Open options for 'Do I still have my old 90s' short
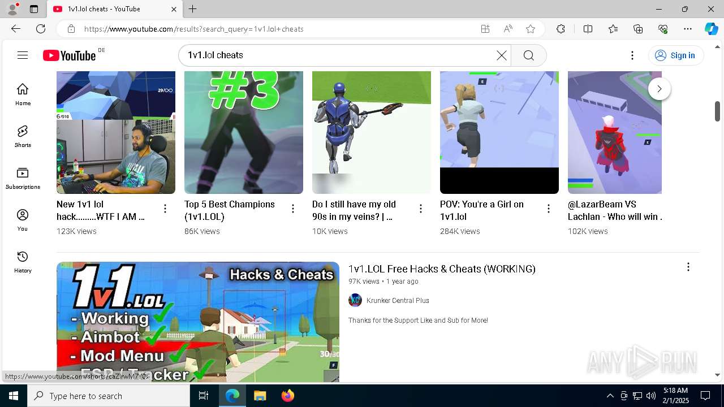724x407 pixels. pos(421,209)
